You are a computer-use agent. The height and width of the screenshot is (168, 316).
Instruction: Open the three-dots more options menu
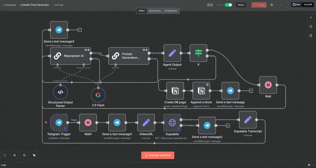(281, 5)
